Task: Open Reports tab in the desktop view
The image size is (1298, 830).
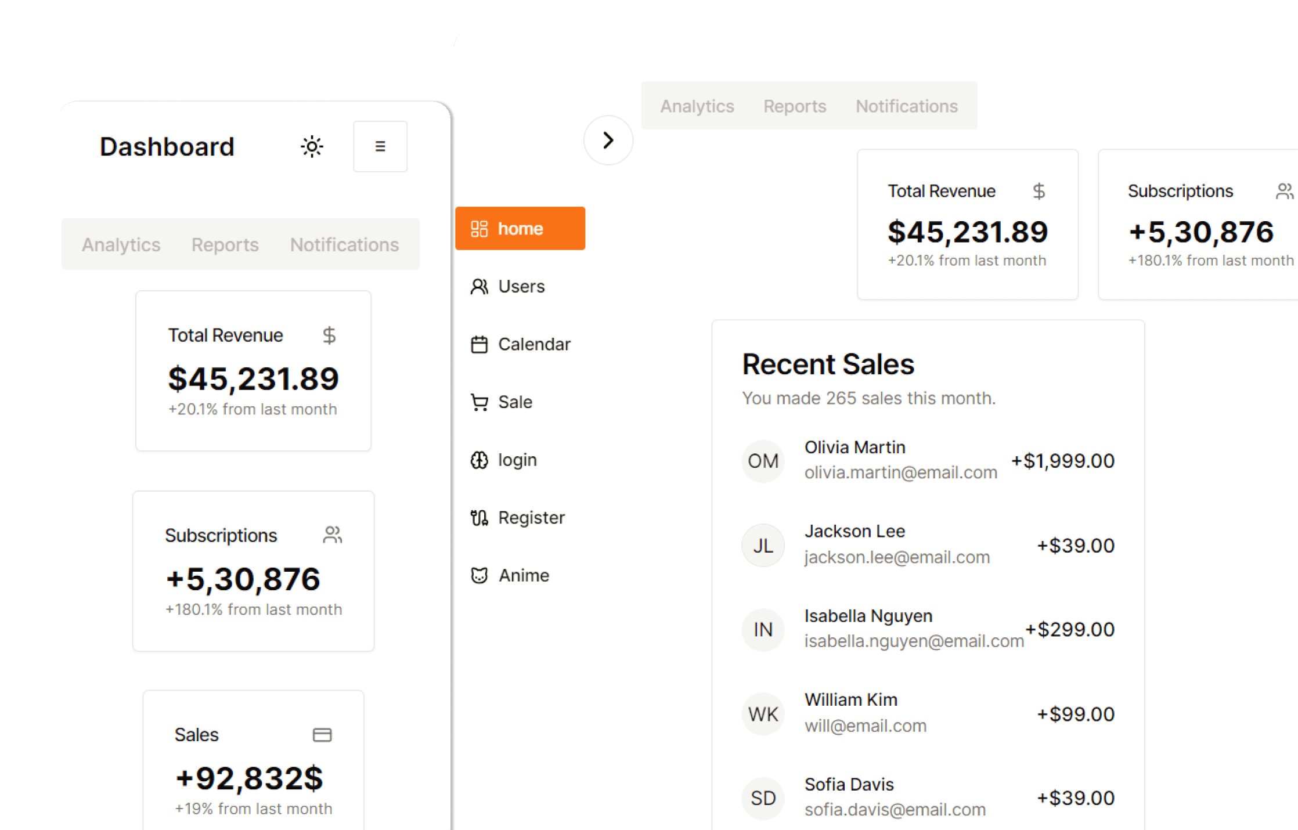Action: click(x=795, y=106)
